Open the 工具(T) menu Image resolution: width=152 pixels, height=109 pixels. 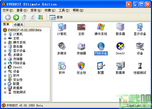64,10
